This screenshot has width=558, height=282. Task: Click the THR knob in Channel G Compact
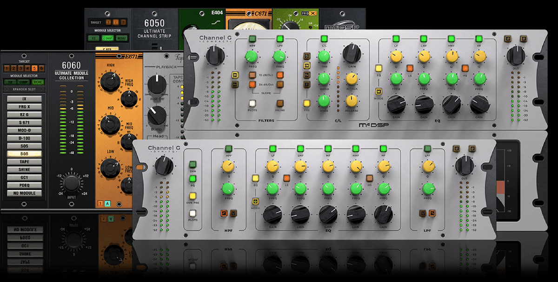point(324,58)
